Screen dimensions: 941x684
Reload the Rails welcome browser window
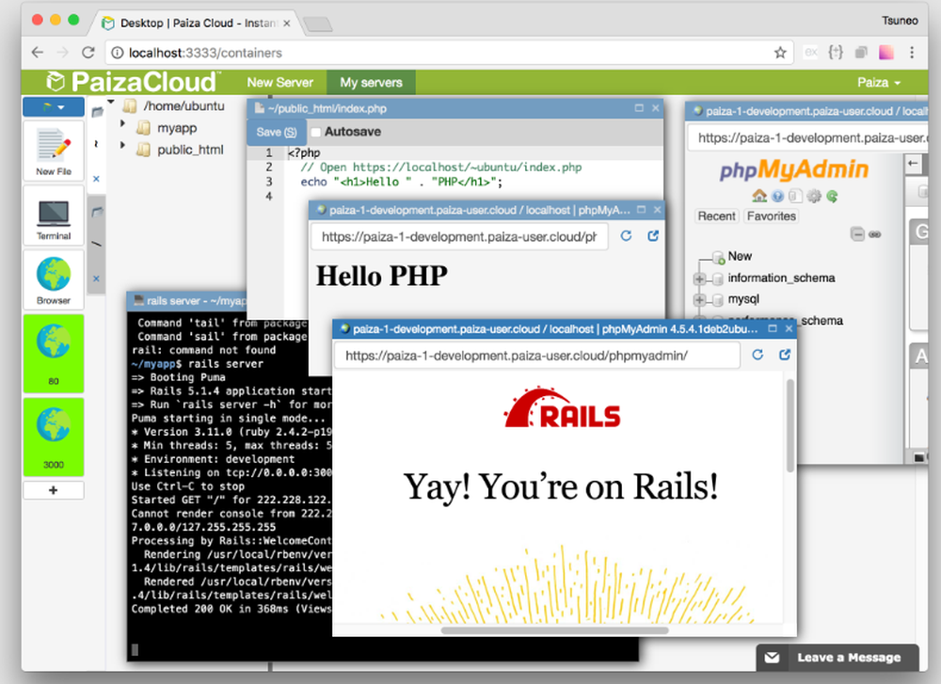click(758, 355)
